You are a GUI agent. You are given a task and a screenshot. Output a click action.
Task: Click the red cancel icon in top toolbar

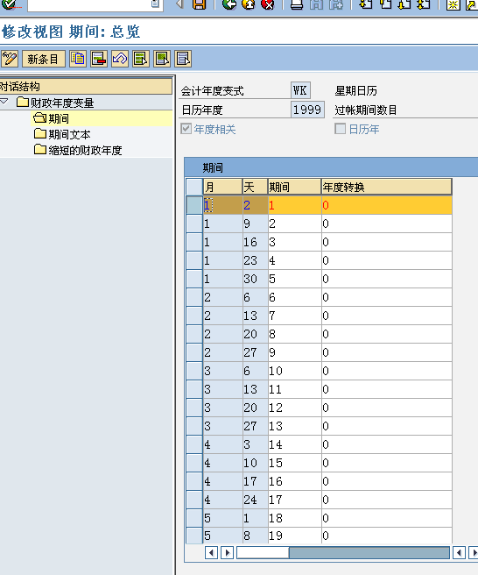(268, 4)
